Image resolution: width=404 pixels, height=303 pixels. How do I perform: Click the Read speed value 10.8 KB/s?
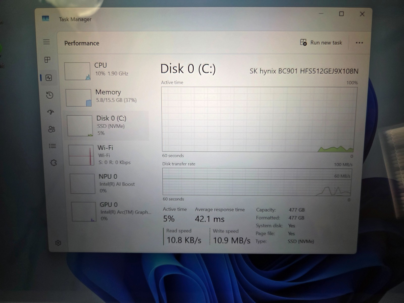tap(184, 240)
